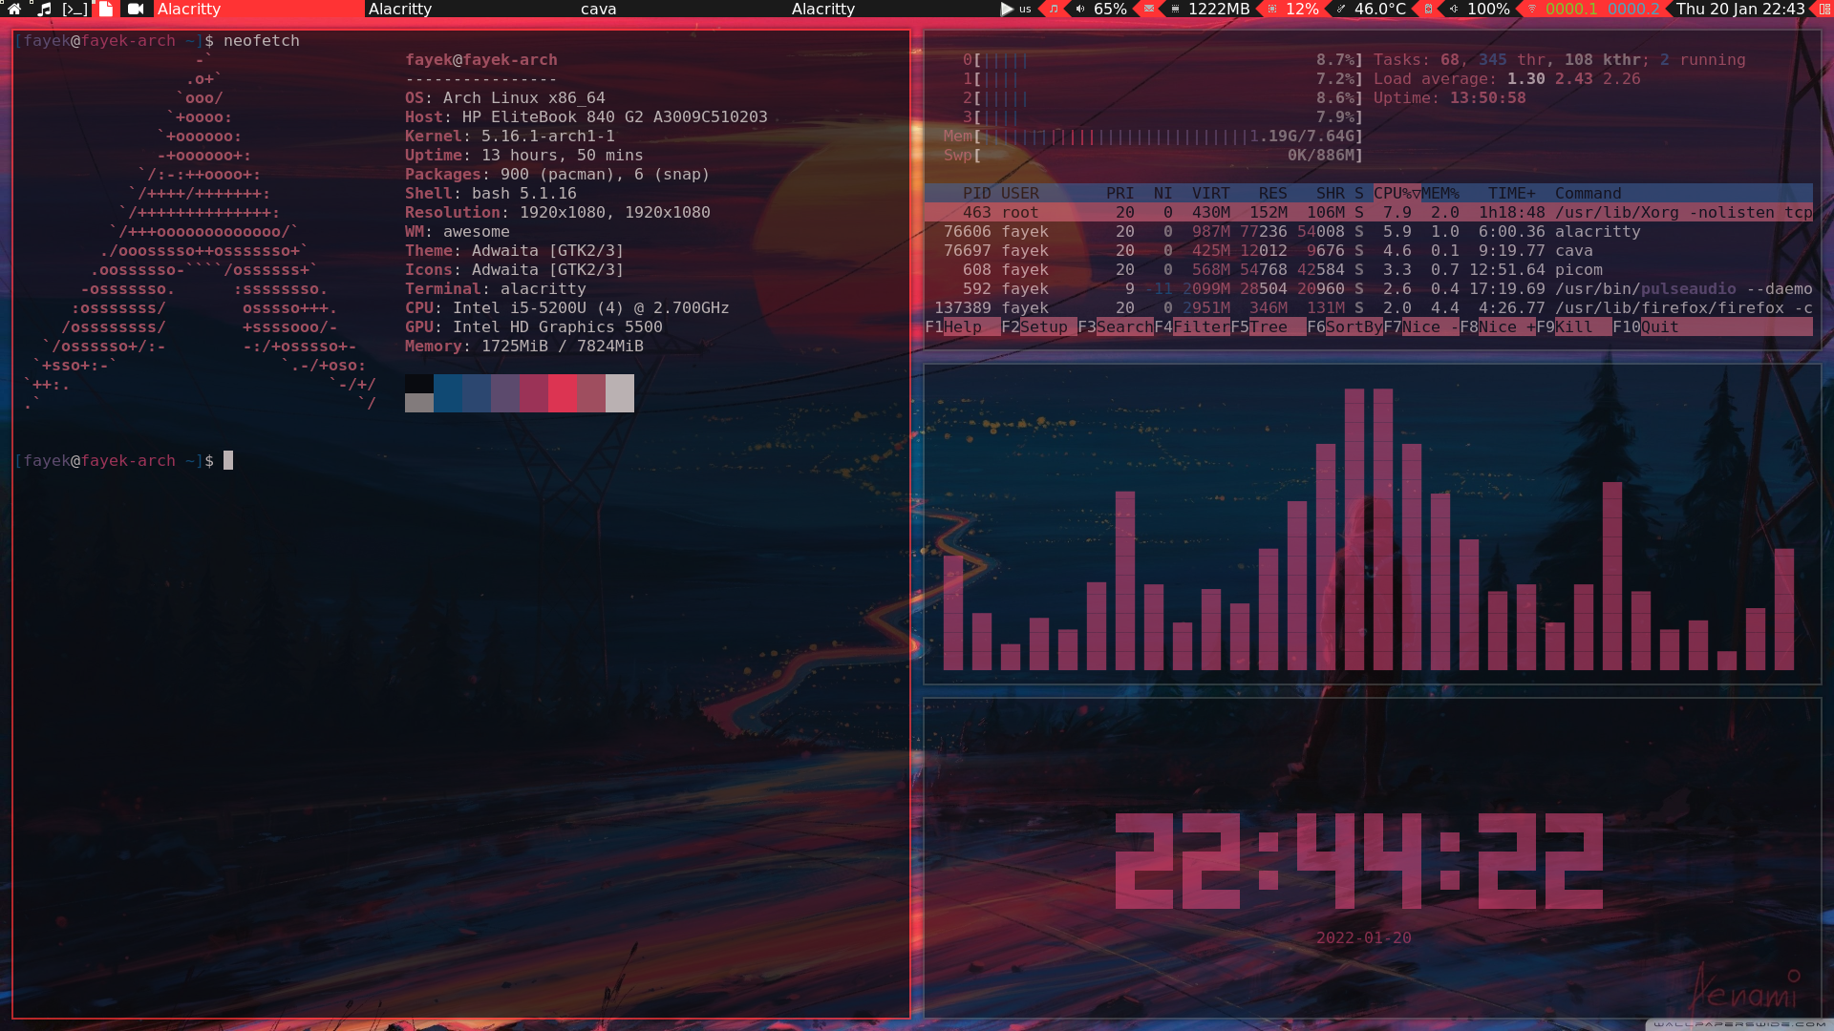Screen dimensions: 1834x1031
Task: Click the layout box icon at the bar's end
Action: [x=1824, y=9]
